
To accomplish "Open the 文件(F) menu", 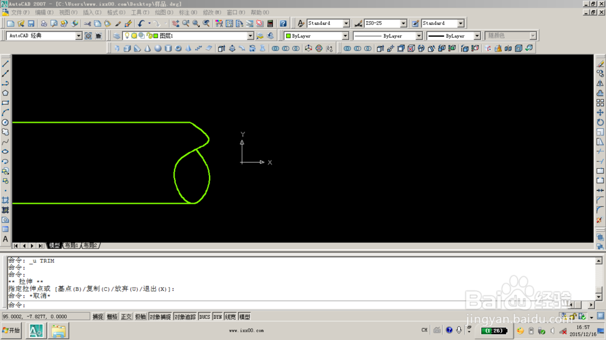I will tap(20, 12).
